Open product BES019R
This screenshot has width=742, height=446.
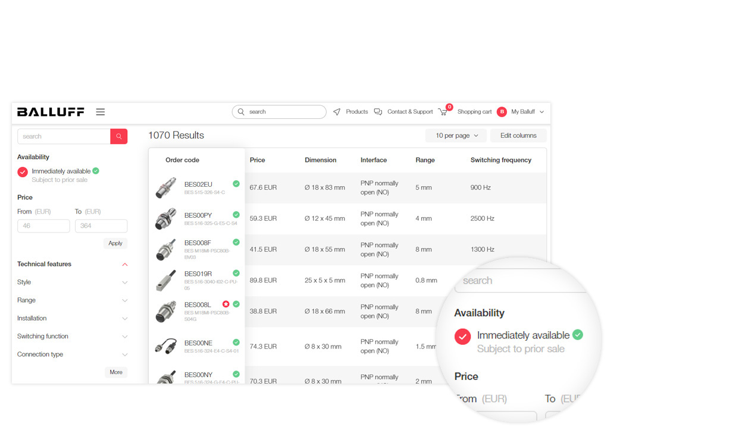point(198,274)
